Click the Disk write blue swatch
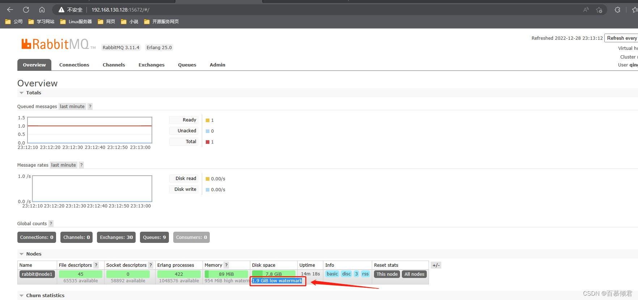 pos(208,190)
